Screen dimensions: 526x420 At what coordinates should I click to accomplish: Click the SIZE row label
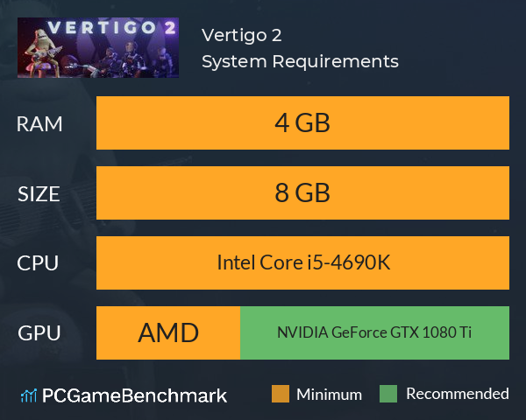[x=39, y=194]
